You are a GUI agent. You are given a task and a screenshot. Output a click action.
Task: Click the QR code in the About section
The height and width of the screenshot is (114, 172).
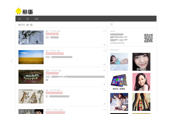148,38
